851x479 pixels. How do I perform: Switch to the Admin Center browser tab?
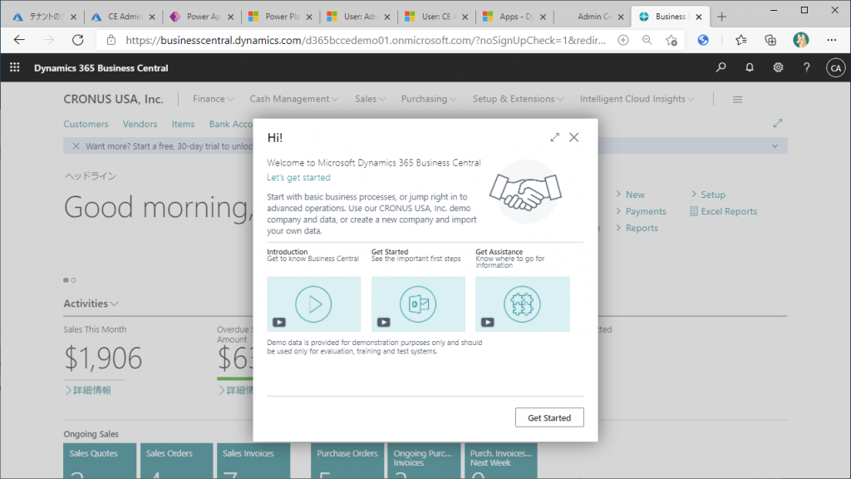[x=594, y=17]
